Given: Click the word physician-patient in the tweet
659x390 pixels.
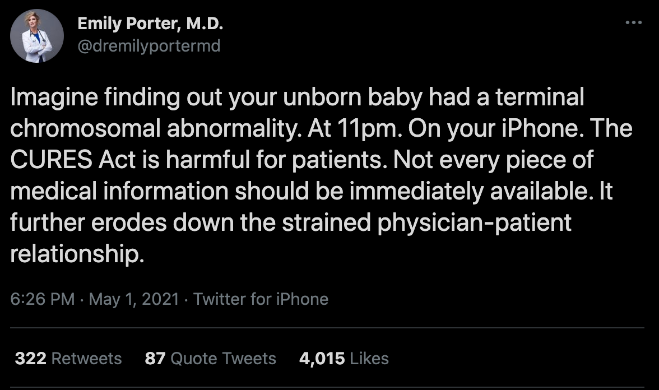Looking at the screenshot, I should (x=474, y=223).
